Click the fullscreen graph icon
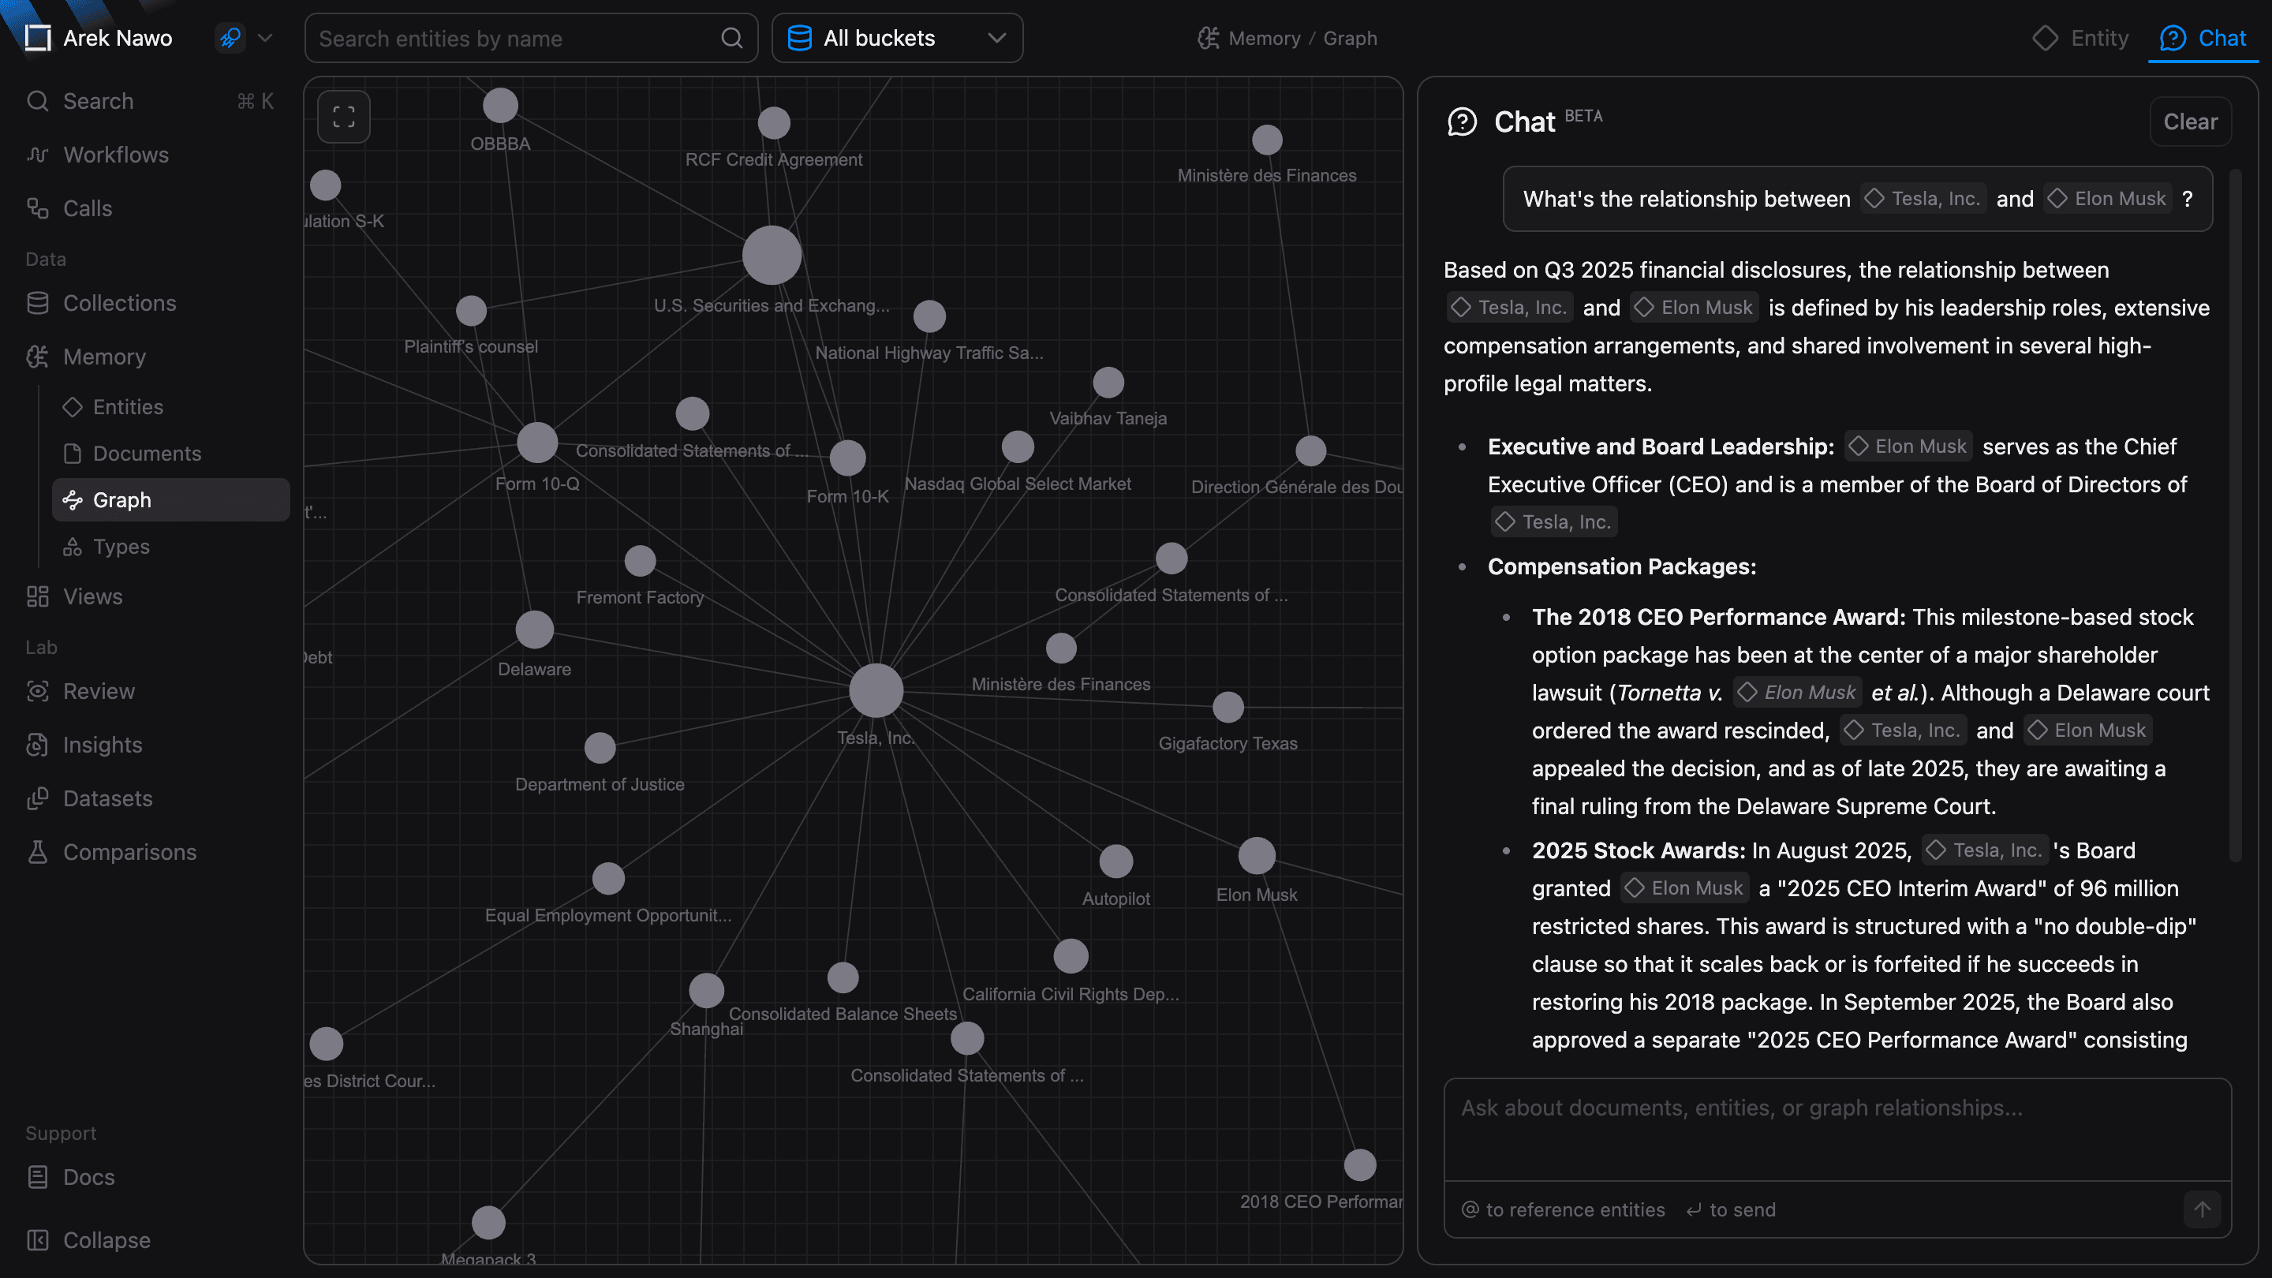Screen dimensions: 2272x1278 point(344,117)
